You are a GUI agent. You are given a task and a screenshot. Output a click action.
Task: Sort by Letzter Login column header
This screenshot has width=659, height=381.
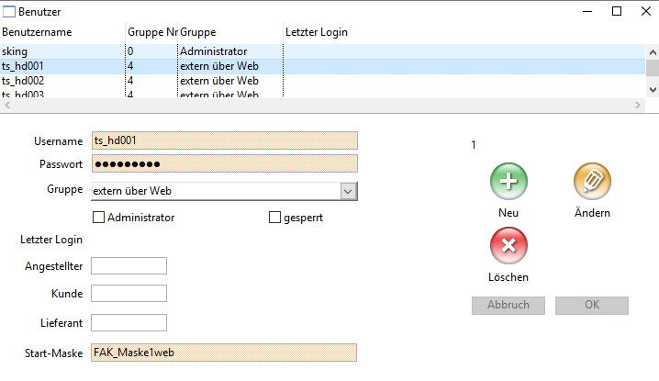pos(317,32)
